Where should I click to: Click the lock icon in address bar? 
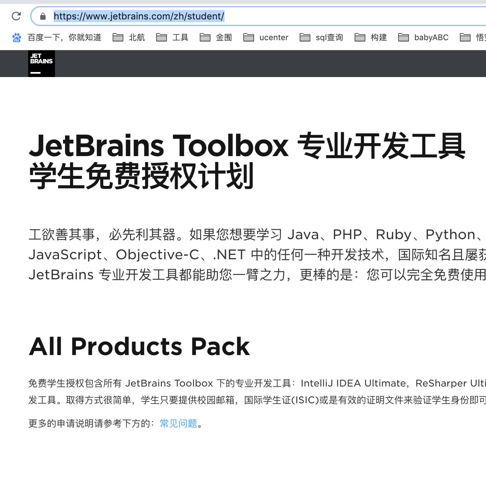click(x=43, y=16)
